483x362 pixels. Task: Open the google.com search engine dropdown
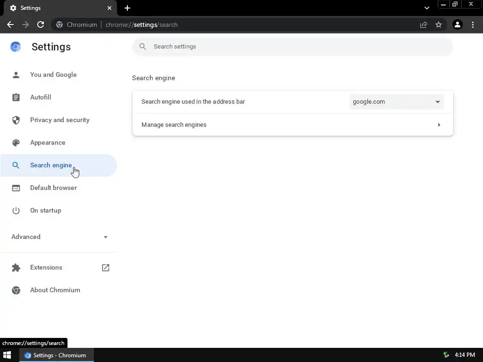397,102
